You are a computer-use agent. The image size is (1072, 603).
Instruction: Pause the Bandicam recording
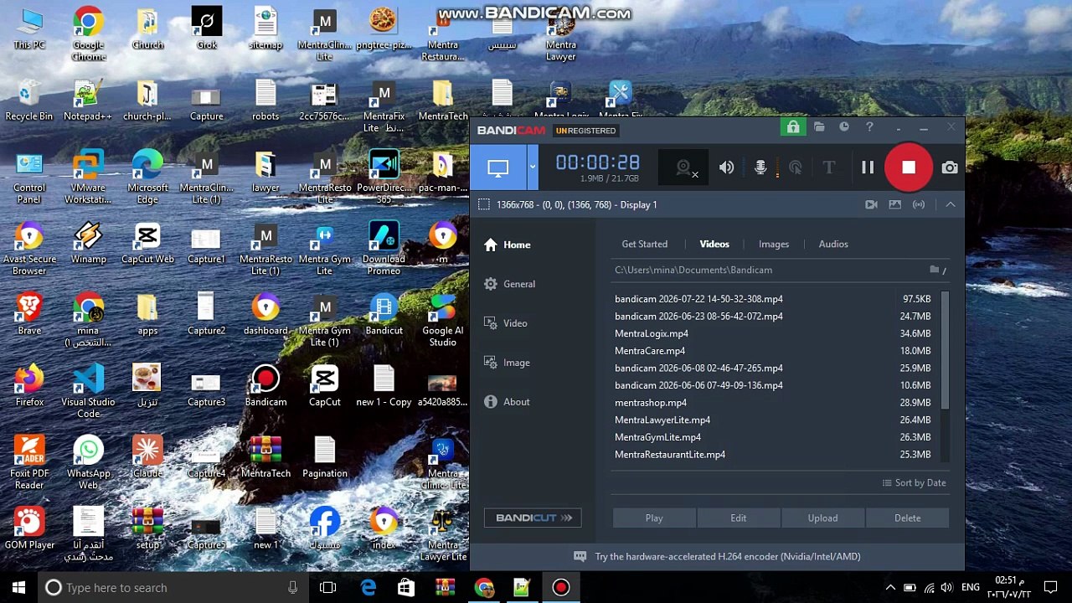[x=868, y=167]
